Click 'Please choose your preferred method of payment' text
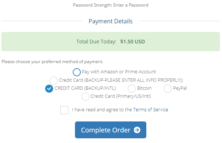 click(52, 62)
